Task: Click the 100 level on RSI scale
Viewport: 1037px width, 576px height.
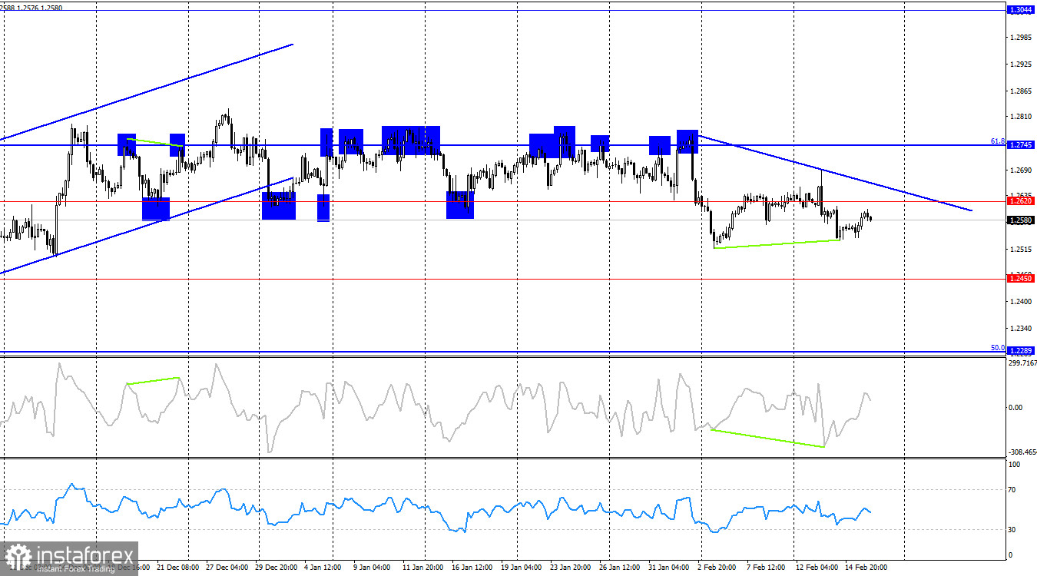Action: 1014,465
